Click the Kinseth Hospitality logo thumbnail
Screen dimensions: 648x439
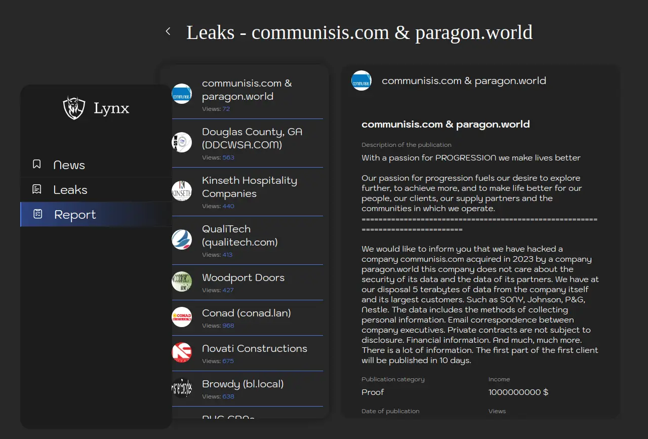point(182,191)
